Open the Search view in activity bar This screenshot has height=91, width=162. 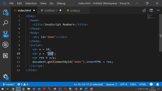(x=5, y=23)
